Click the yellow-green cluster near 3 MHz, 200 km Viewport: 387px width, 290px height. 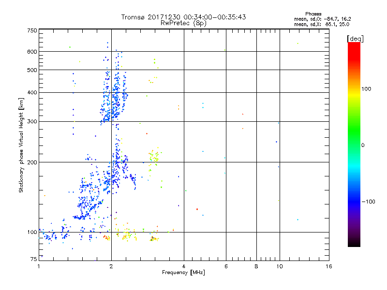click(154, 157)
